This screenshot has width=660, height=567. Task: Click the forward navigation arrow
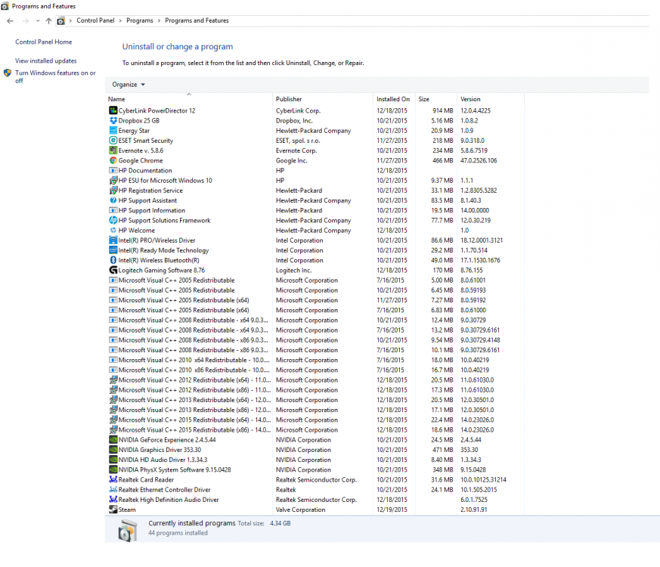point(25,20)
